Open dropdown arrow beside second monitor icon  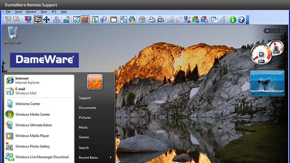click(x=22, y=20)
